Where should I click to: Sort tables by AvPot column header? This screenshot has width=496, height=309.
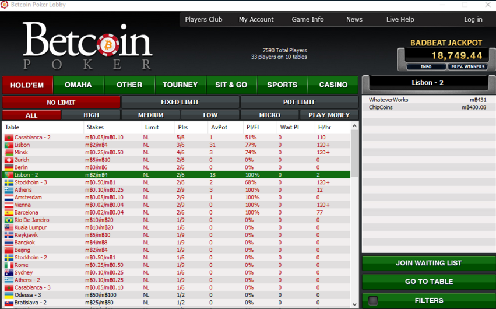coord(219,127)
